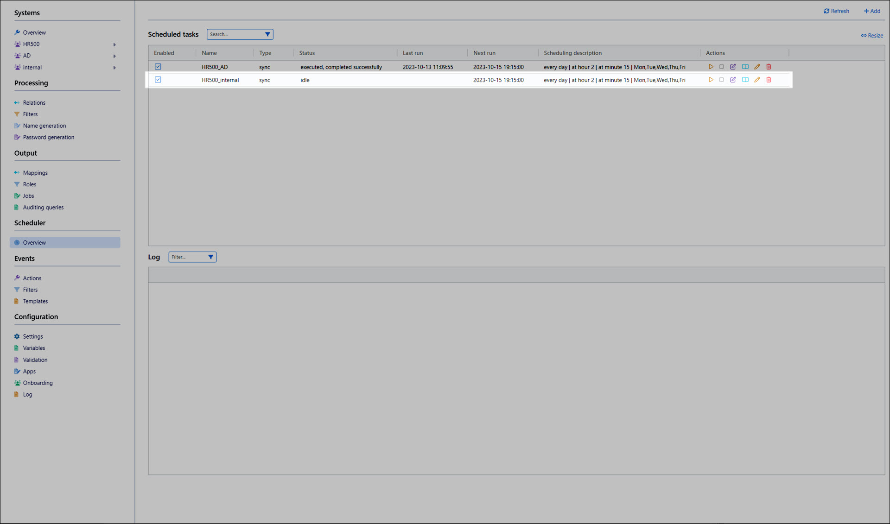This screenshot has height=524, width=890.
Task: Click stop icon for HR500_internal task
Action: point(722,80)
